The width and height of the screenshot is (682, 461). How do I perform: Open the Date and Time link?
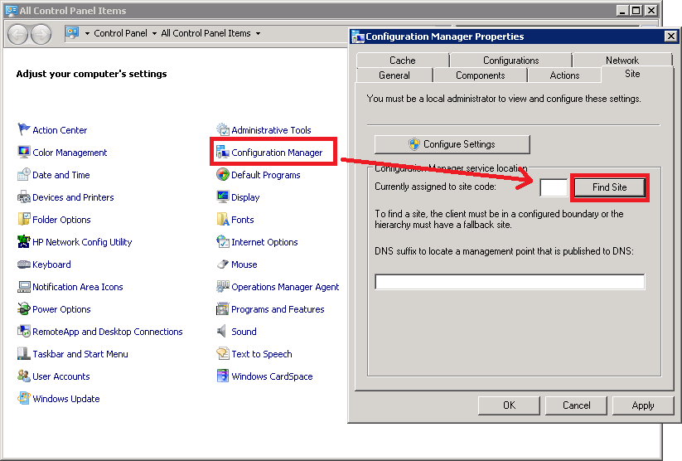point(60,175)
